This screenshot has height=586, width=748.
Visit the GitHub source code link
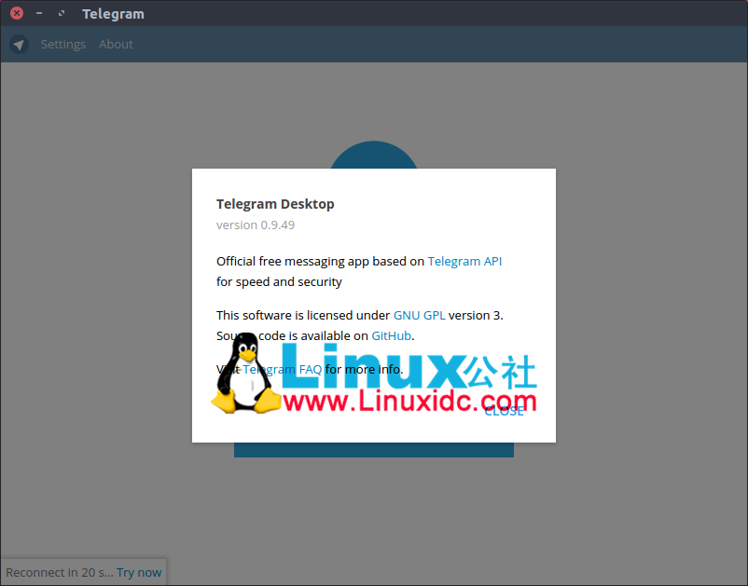[x=391, y=335]
